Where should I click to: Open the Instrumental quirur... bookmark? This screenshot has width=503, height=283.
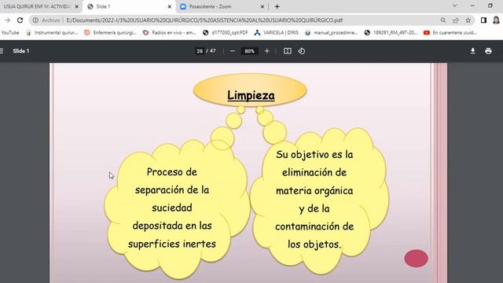click(x=52, y=33)
